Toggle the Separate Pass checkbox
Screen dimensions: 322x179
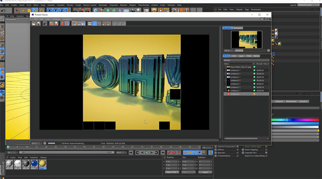point(266,153)
